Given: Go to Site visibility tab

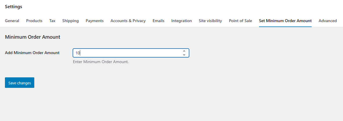Looking at the screenshot, I should pos(210,21).
